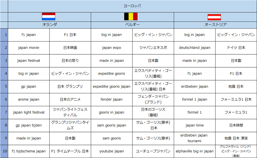Select the 'deutschland japan' cell
Image resolution: width=257 pixels, height=158 pixels.
pos(195,48)
